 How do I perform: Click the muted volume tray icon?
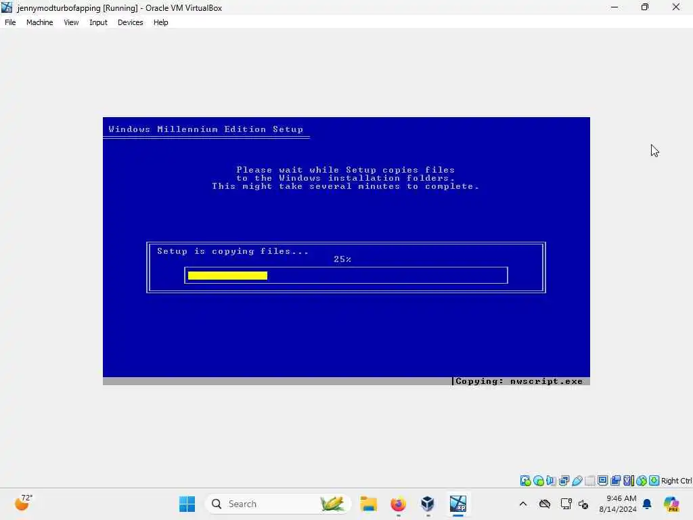pos(583,504)
